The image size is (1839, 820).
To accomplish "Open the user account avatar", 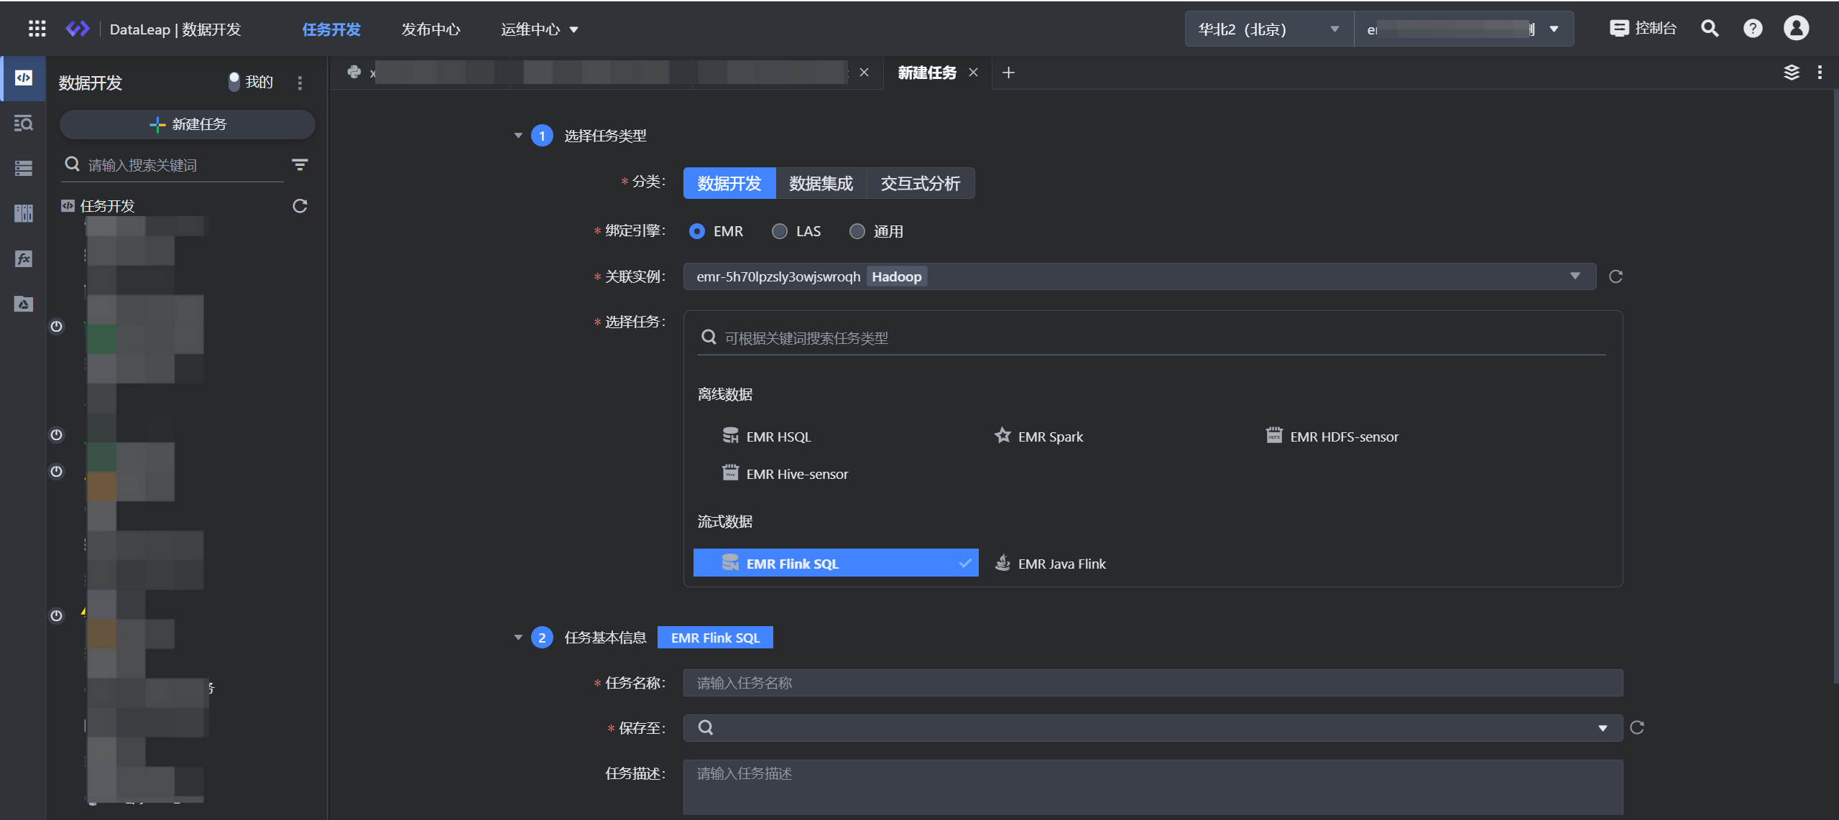I will (x=1796, y=29).
